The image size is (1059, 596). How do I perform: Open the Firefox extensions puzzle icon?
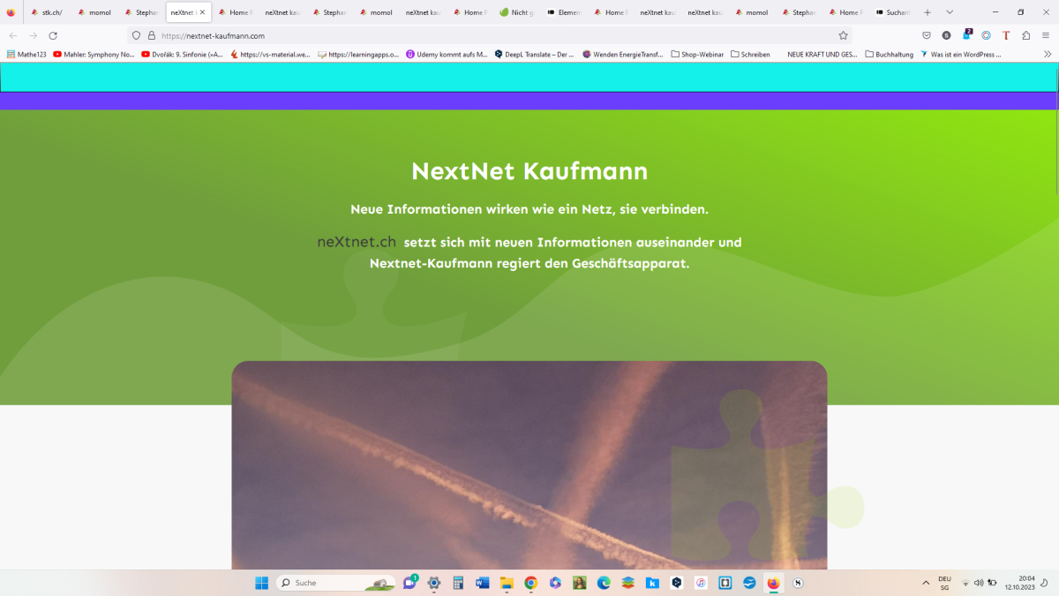(1025, 35)
